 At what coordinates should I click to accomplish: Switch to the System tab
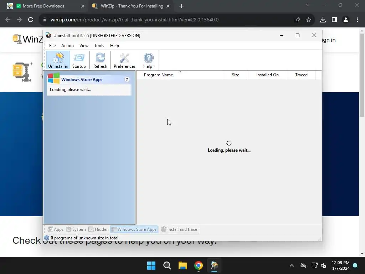pyautogui.click(x=76, y=229)
